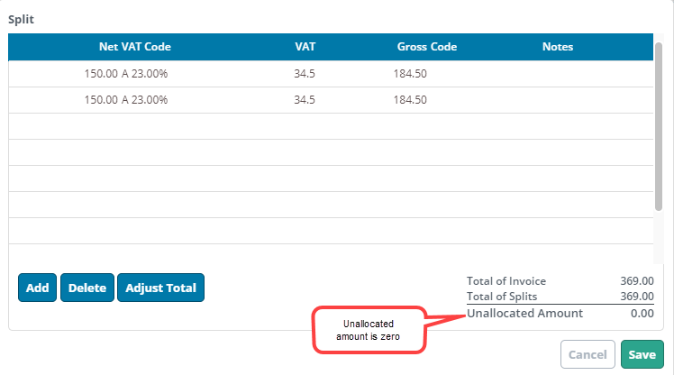This screenshot has width=674, height=375.
Task: Select the second split row net amount 150.00
Action: coord(101,100)
